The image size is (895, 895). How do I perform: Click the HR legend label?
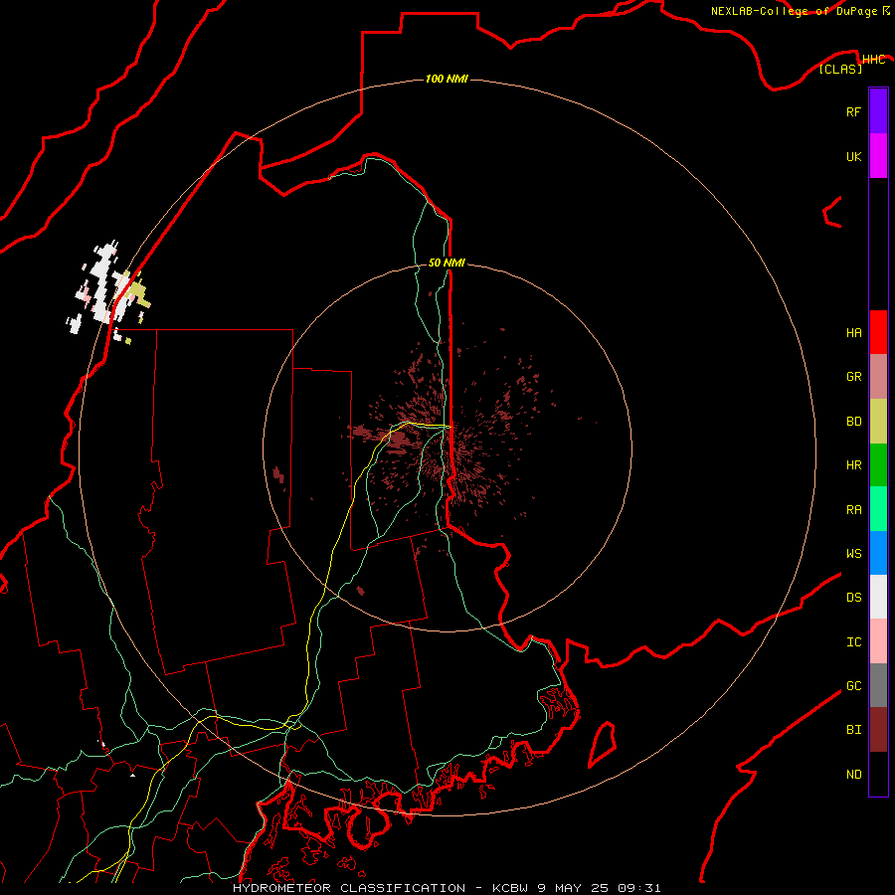point(853,465)
